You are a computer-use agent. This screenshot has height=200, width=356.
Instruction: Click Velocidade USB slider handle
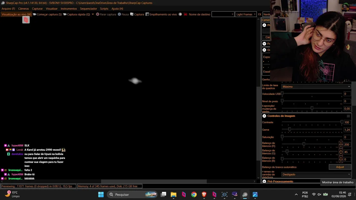tap(282, 94)
